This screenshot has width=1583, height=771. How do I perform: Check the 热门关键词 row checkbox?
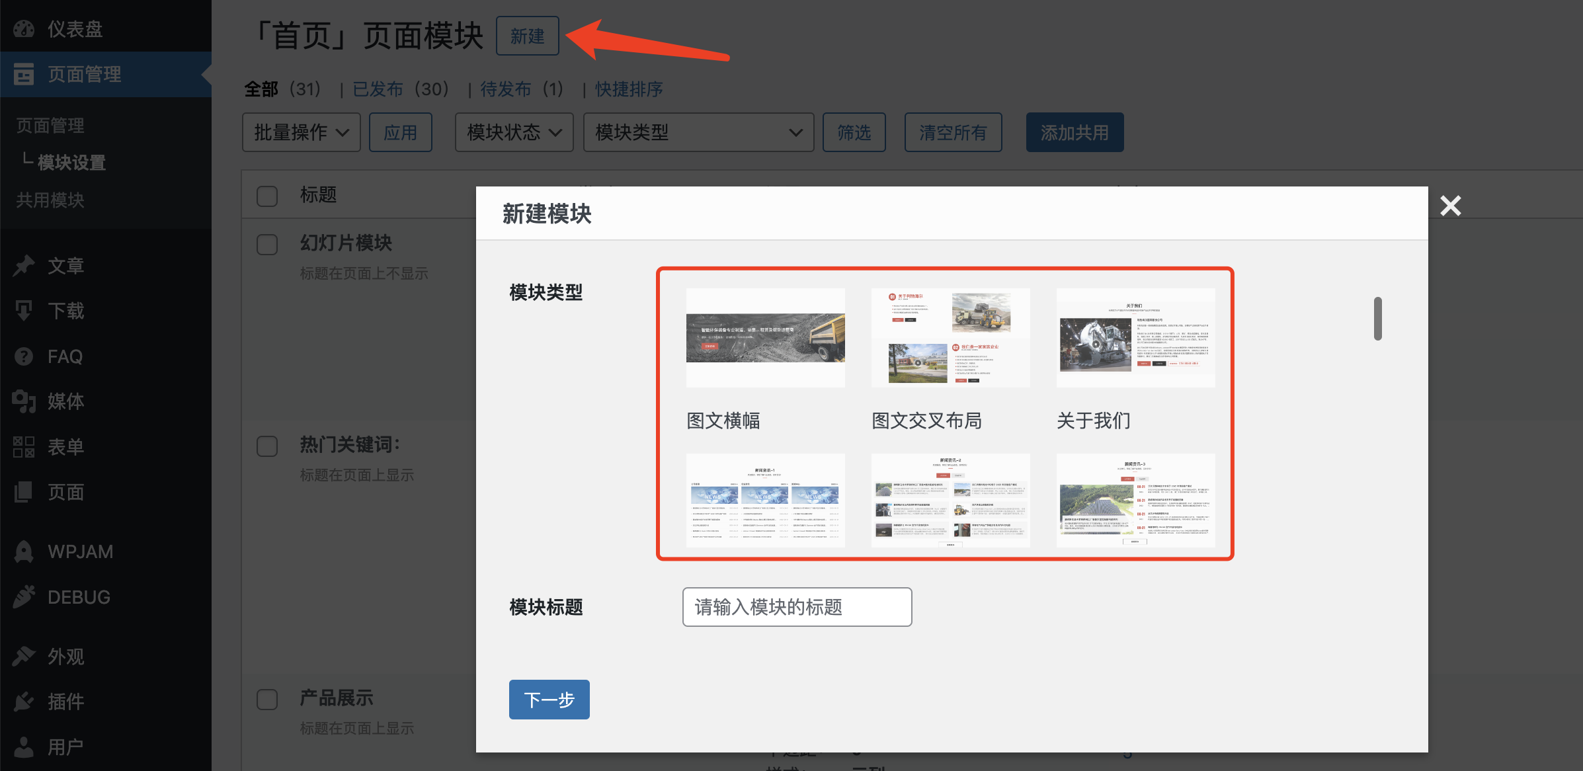click(x=267, y=446)
